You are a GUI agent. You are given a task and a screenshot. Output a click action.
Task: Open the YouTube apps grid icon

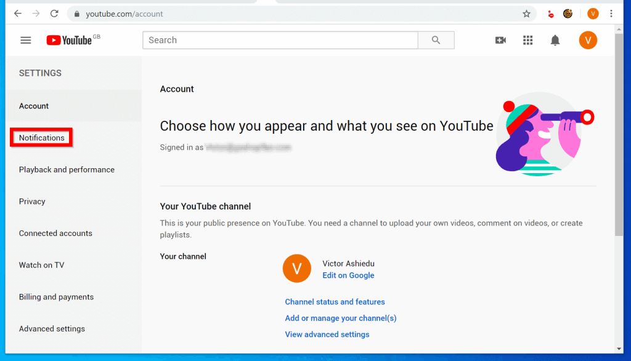(x=527, y=40)
